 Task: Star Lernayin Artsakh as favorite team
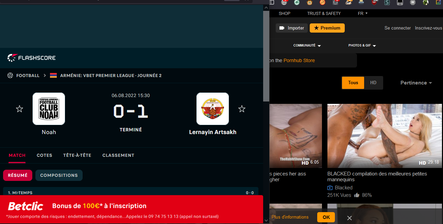click(x=242, y=109)
